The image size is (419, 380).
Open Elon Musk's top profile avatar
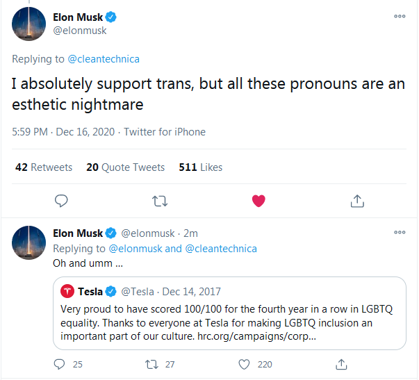pyautogui.click(x=29, y=24)
